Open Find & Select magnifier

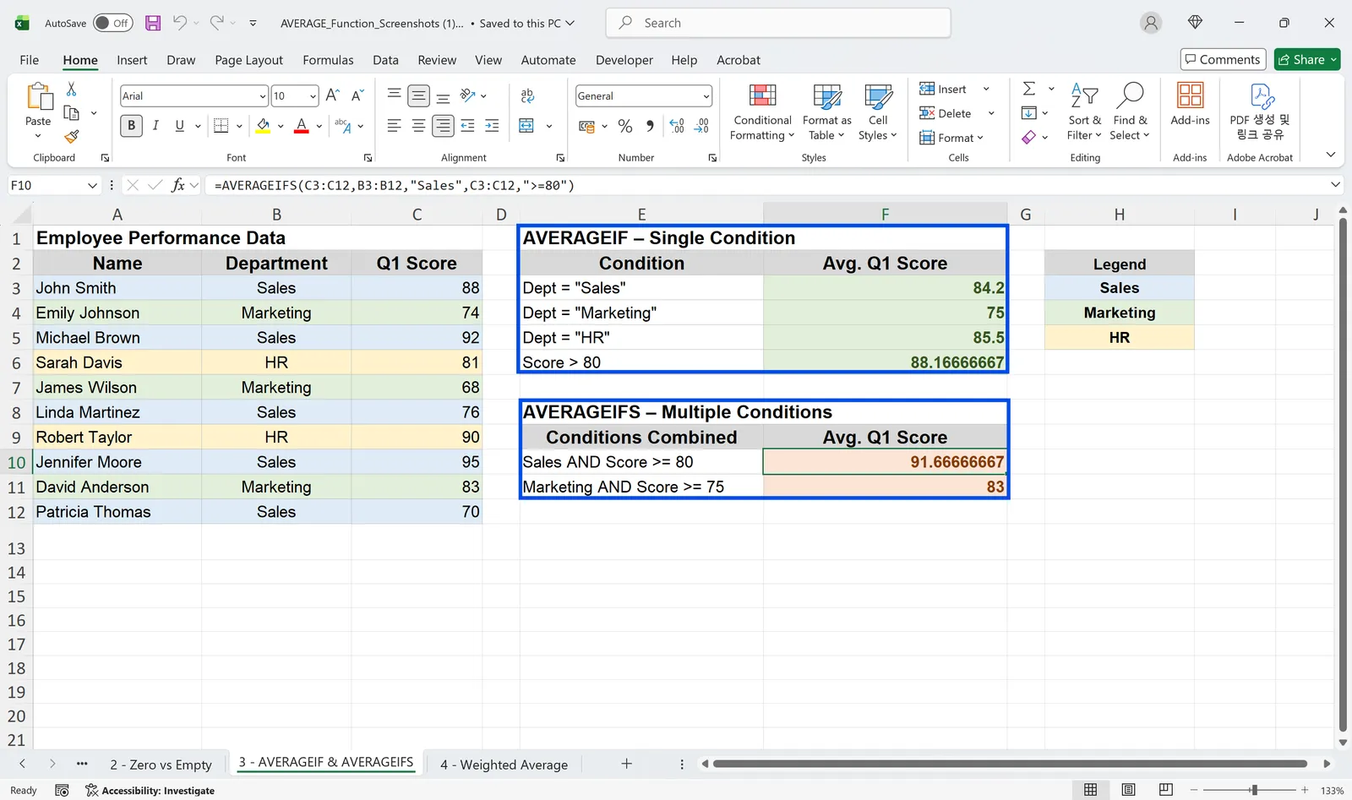[x=1130, y=112]
